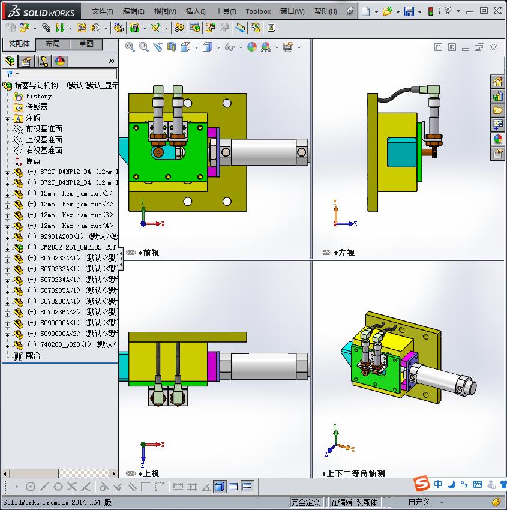
Task: Open the File Explorer folder task pane icon
Action: pos(497,110)
